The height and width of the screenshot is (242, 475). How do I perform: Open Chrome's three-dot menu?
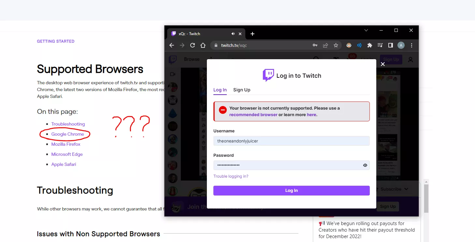click(x=411, y=45)
